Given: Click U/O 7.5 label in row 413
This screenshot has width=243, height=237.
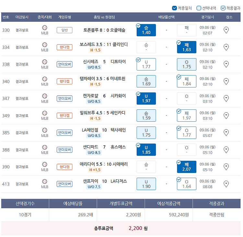Looking at the screenshot, I should 94,187.
